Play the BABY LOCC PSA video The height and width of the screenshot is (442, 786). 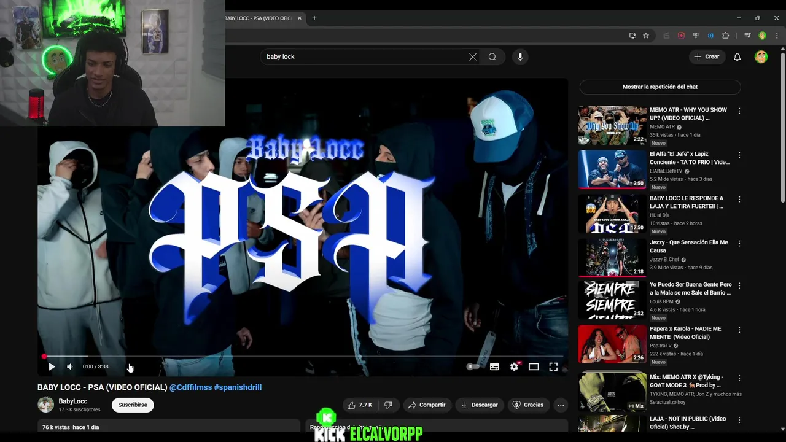point(52,366)
